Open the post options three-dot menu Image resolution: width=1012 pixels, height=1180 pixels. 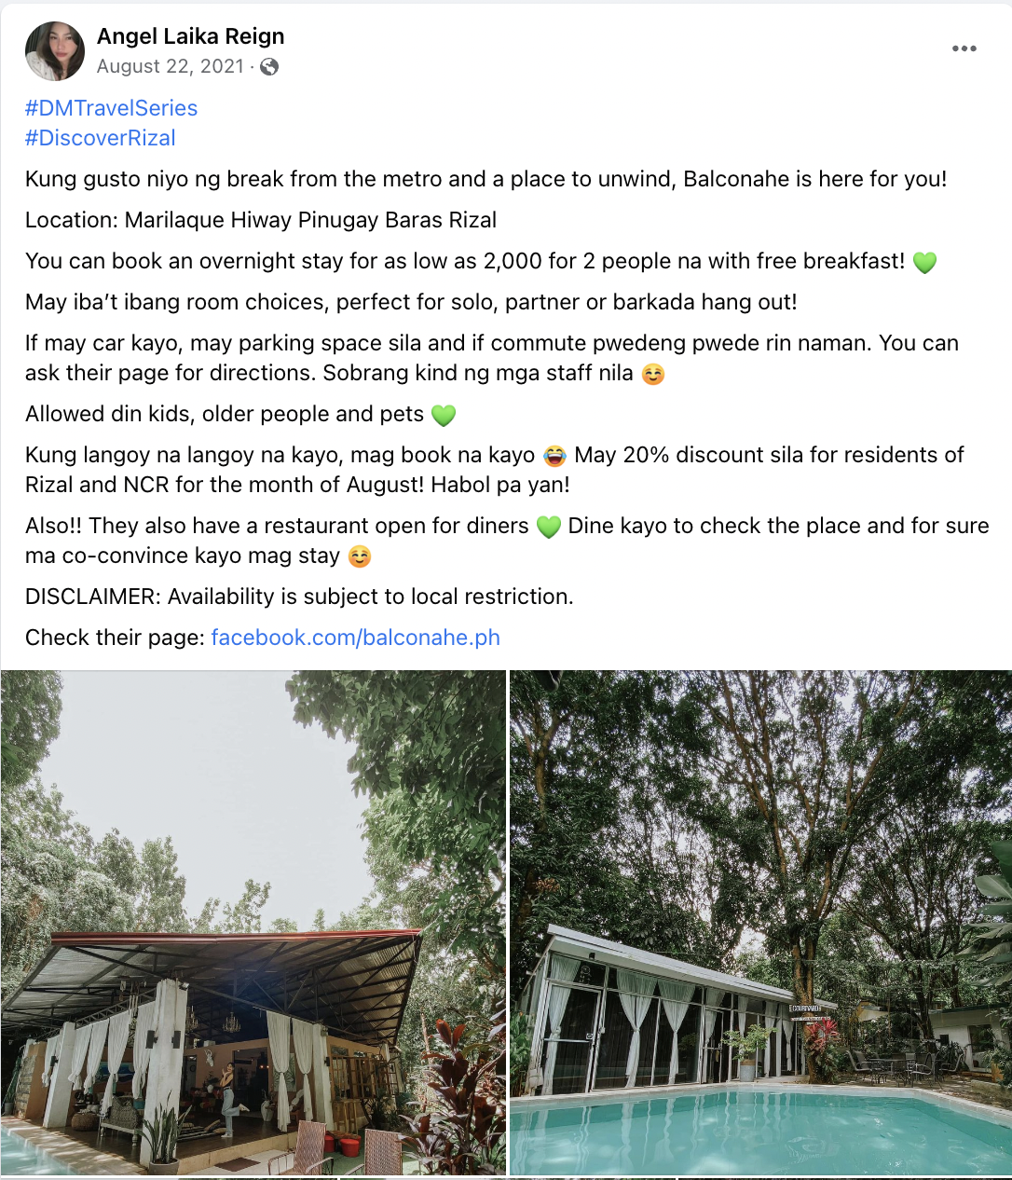964,48
